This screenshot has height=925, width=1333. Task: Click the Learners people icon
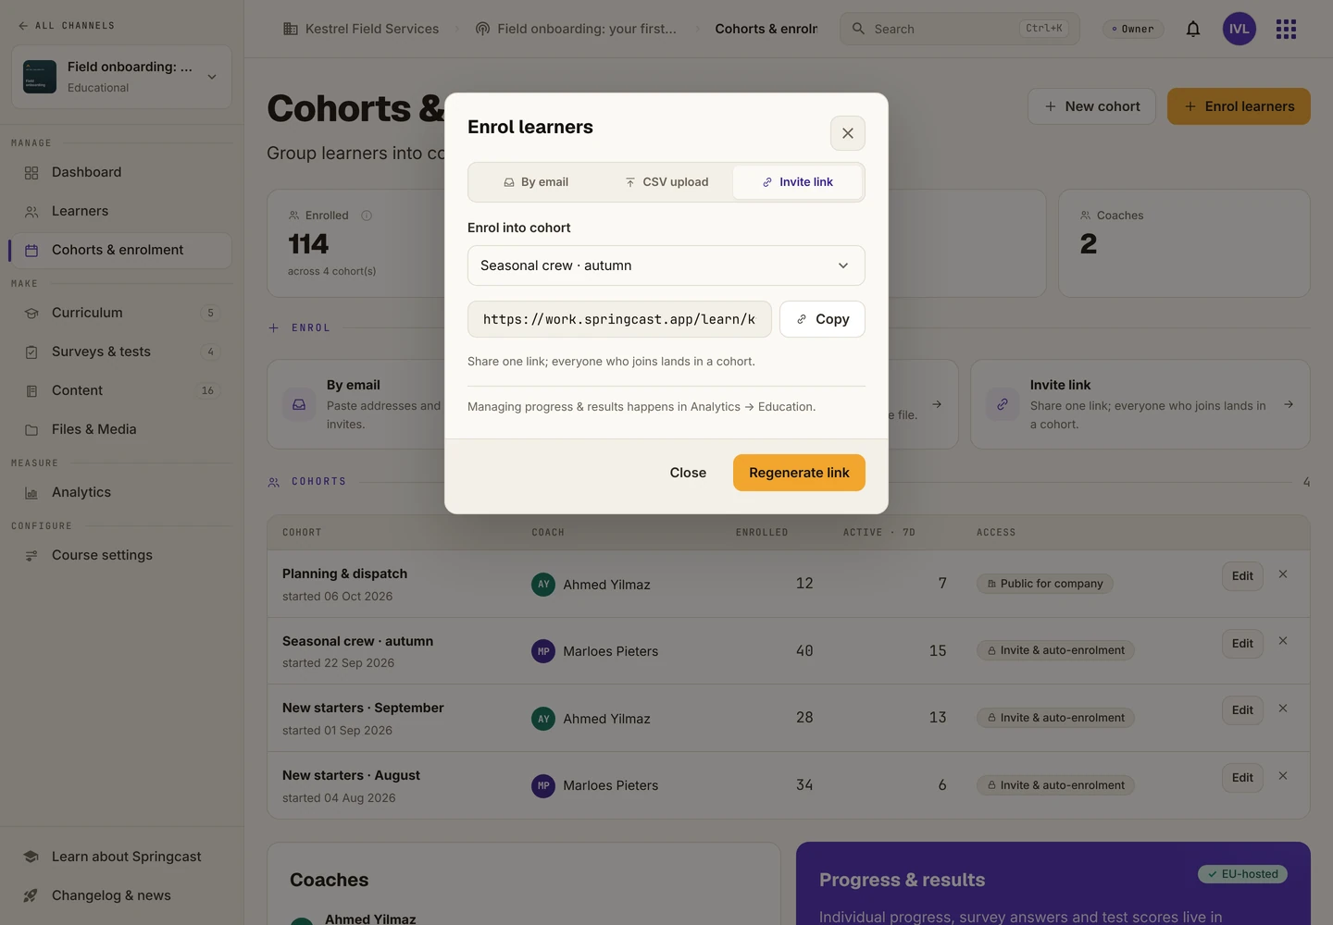[31, 212]
